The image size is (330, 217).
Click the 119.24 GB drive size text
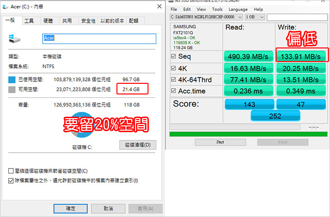[x=183, y=47]
